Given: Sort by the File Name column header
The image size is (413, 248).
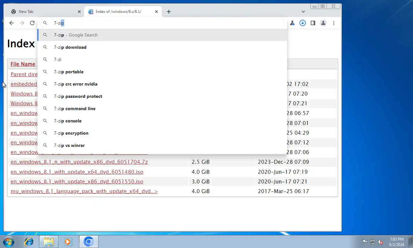Looking at the screenshot, I should pos(23,64).
